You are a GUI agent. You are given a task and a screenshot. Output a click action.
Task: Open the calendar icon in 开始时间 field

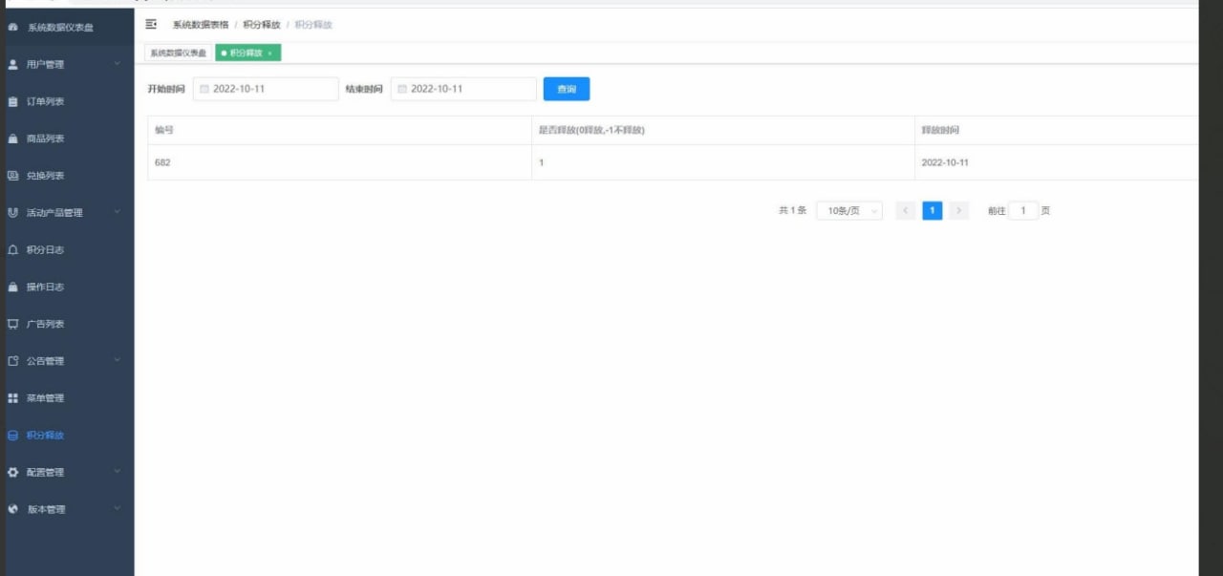(204, 88)
